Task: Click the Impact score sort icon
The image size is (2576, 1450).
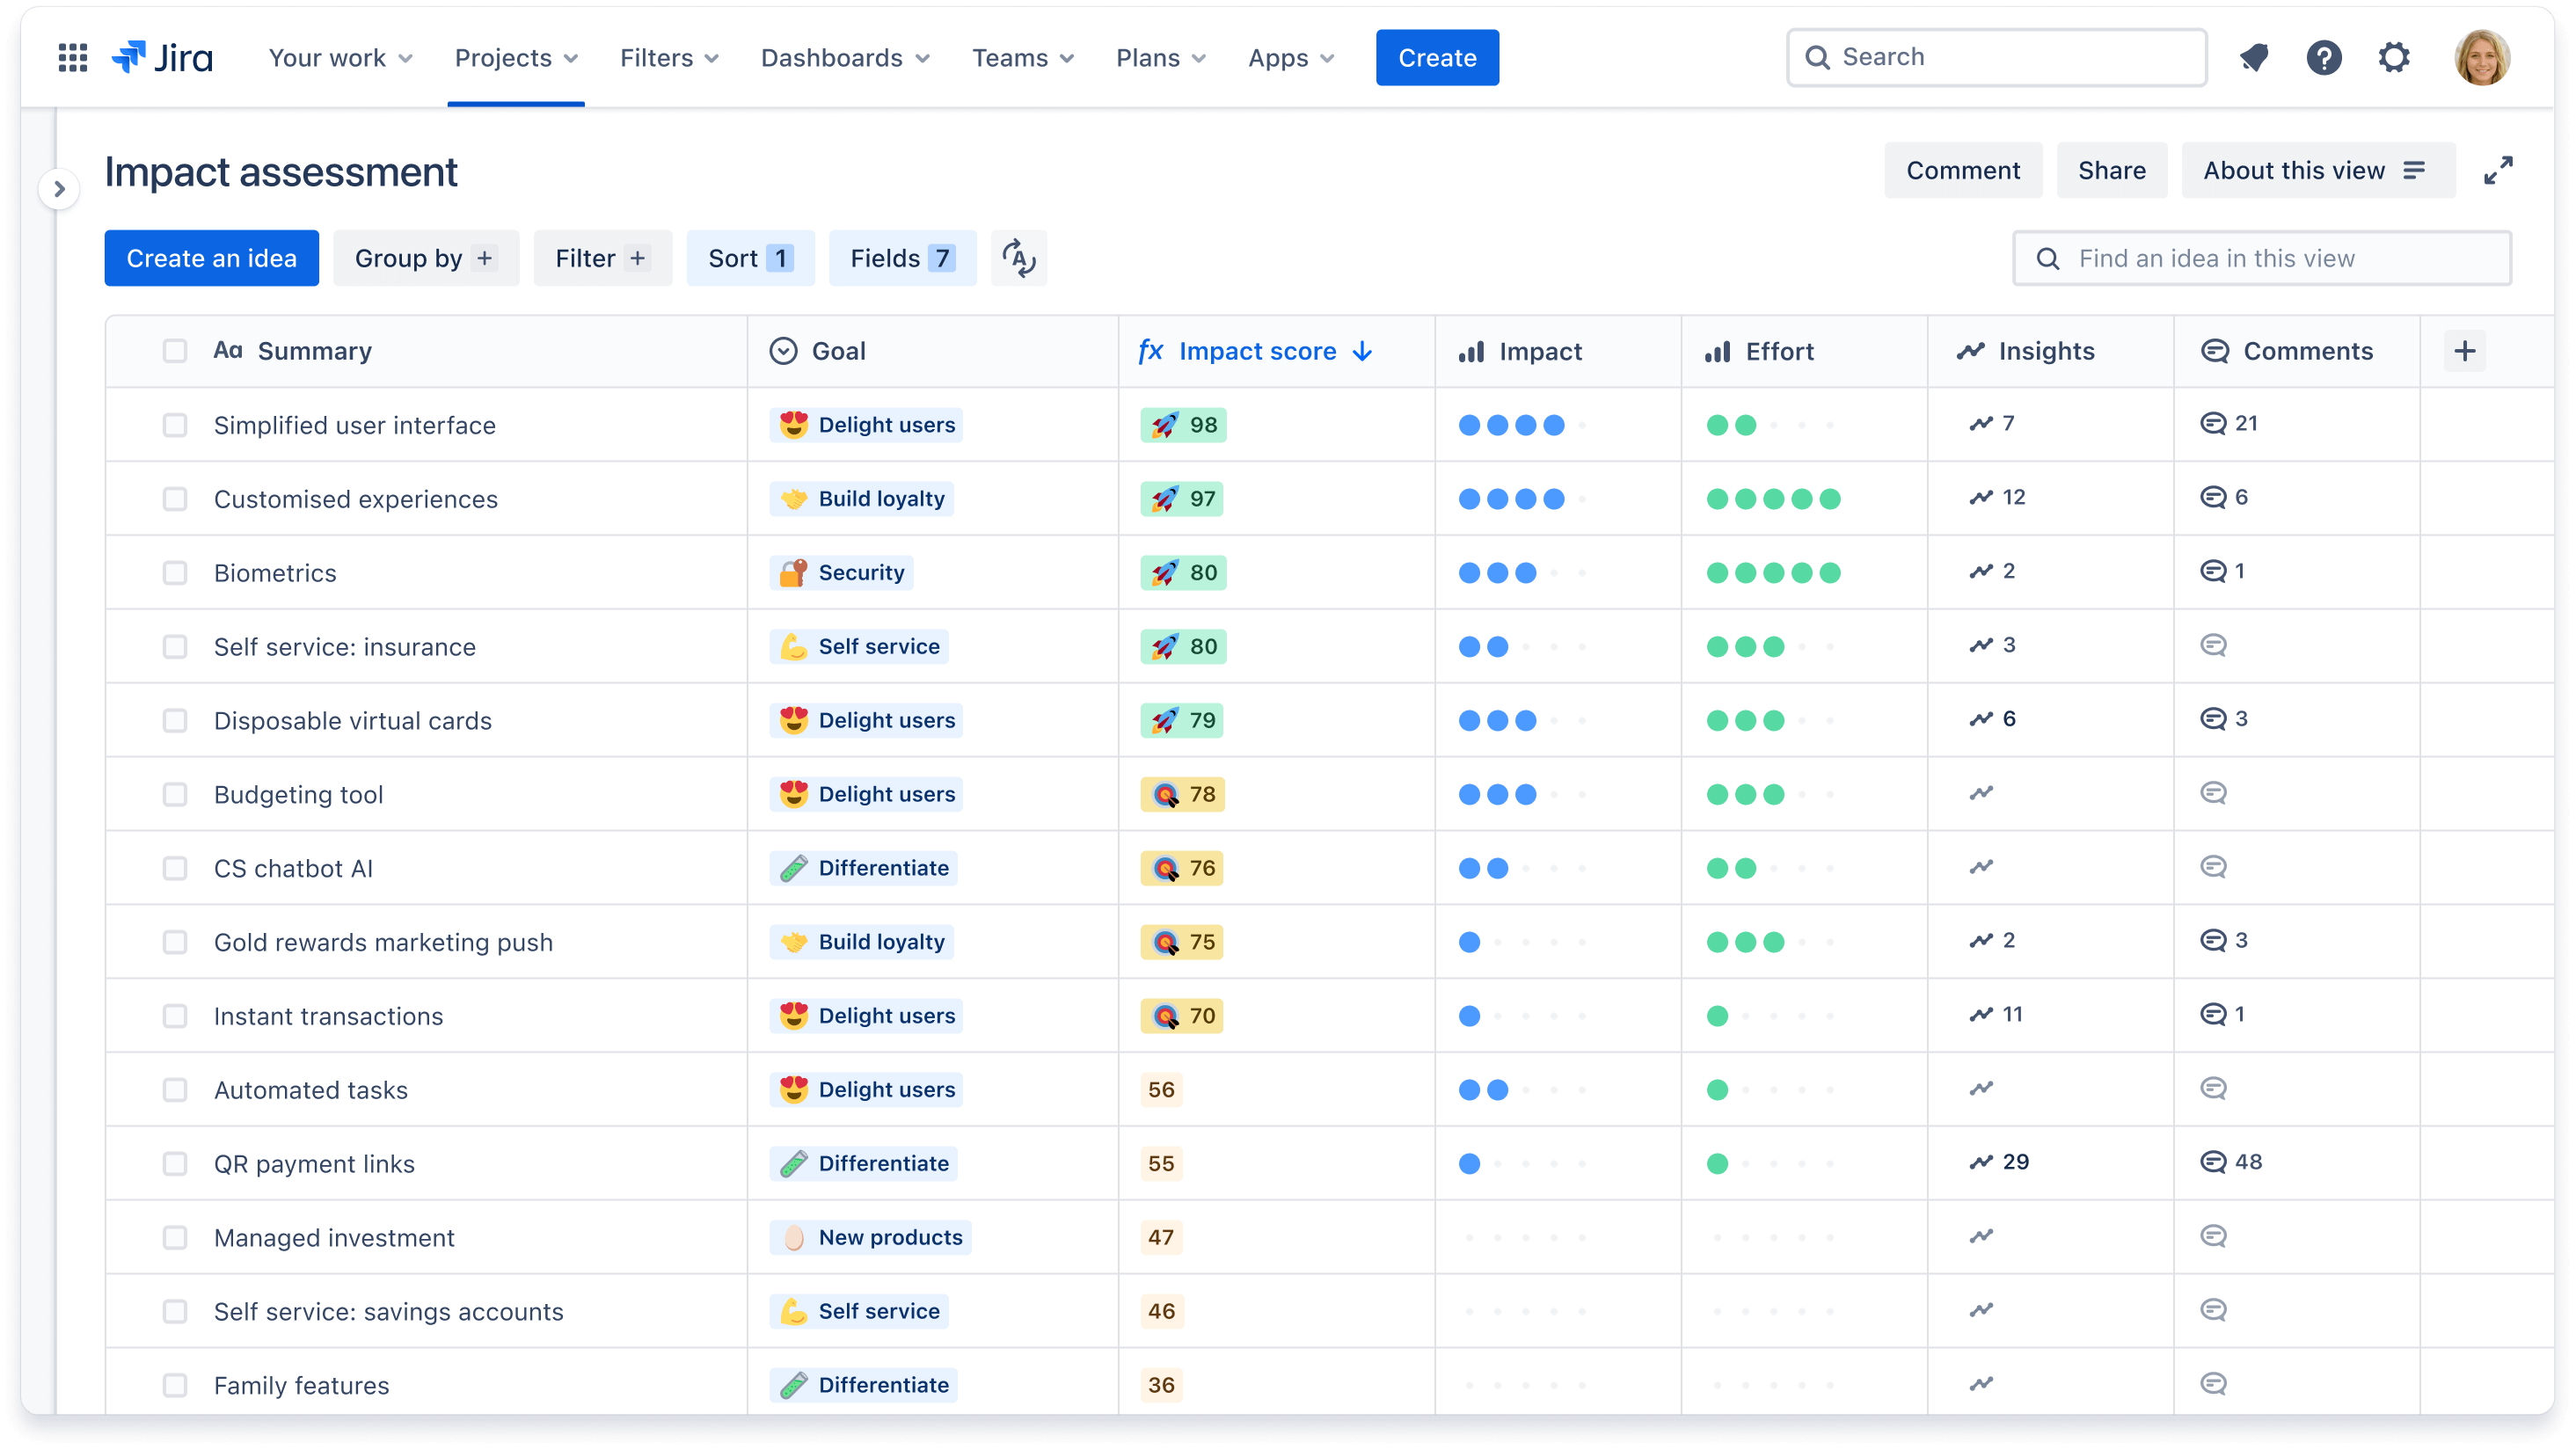Action: [1362, 350]
